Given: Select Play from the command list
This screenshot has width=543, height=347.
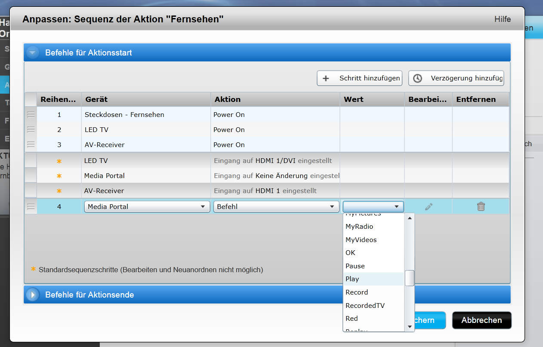Looking at the screenshot, I should click(x=352, y=279).
